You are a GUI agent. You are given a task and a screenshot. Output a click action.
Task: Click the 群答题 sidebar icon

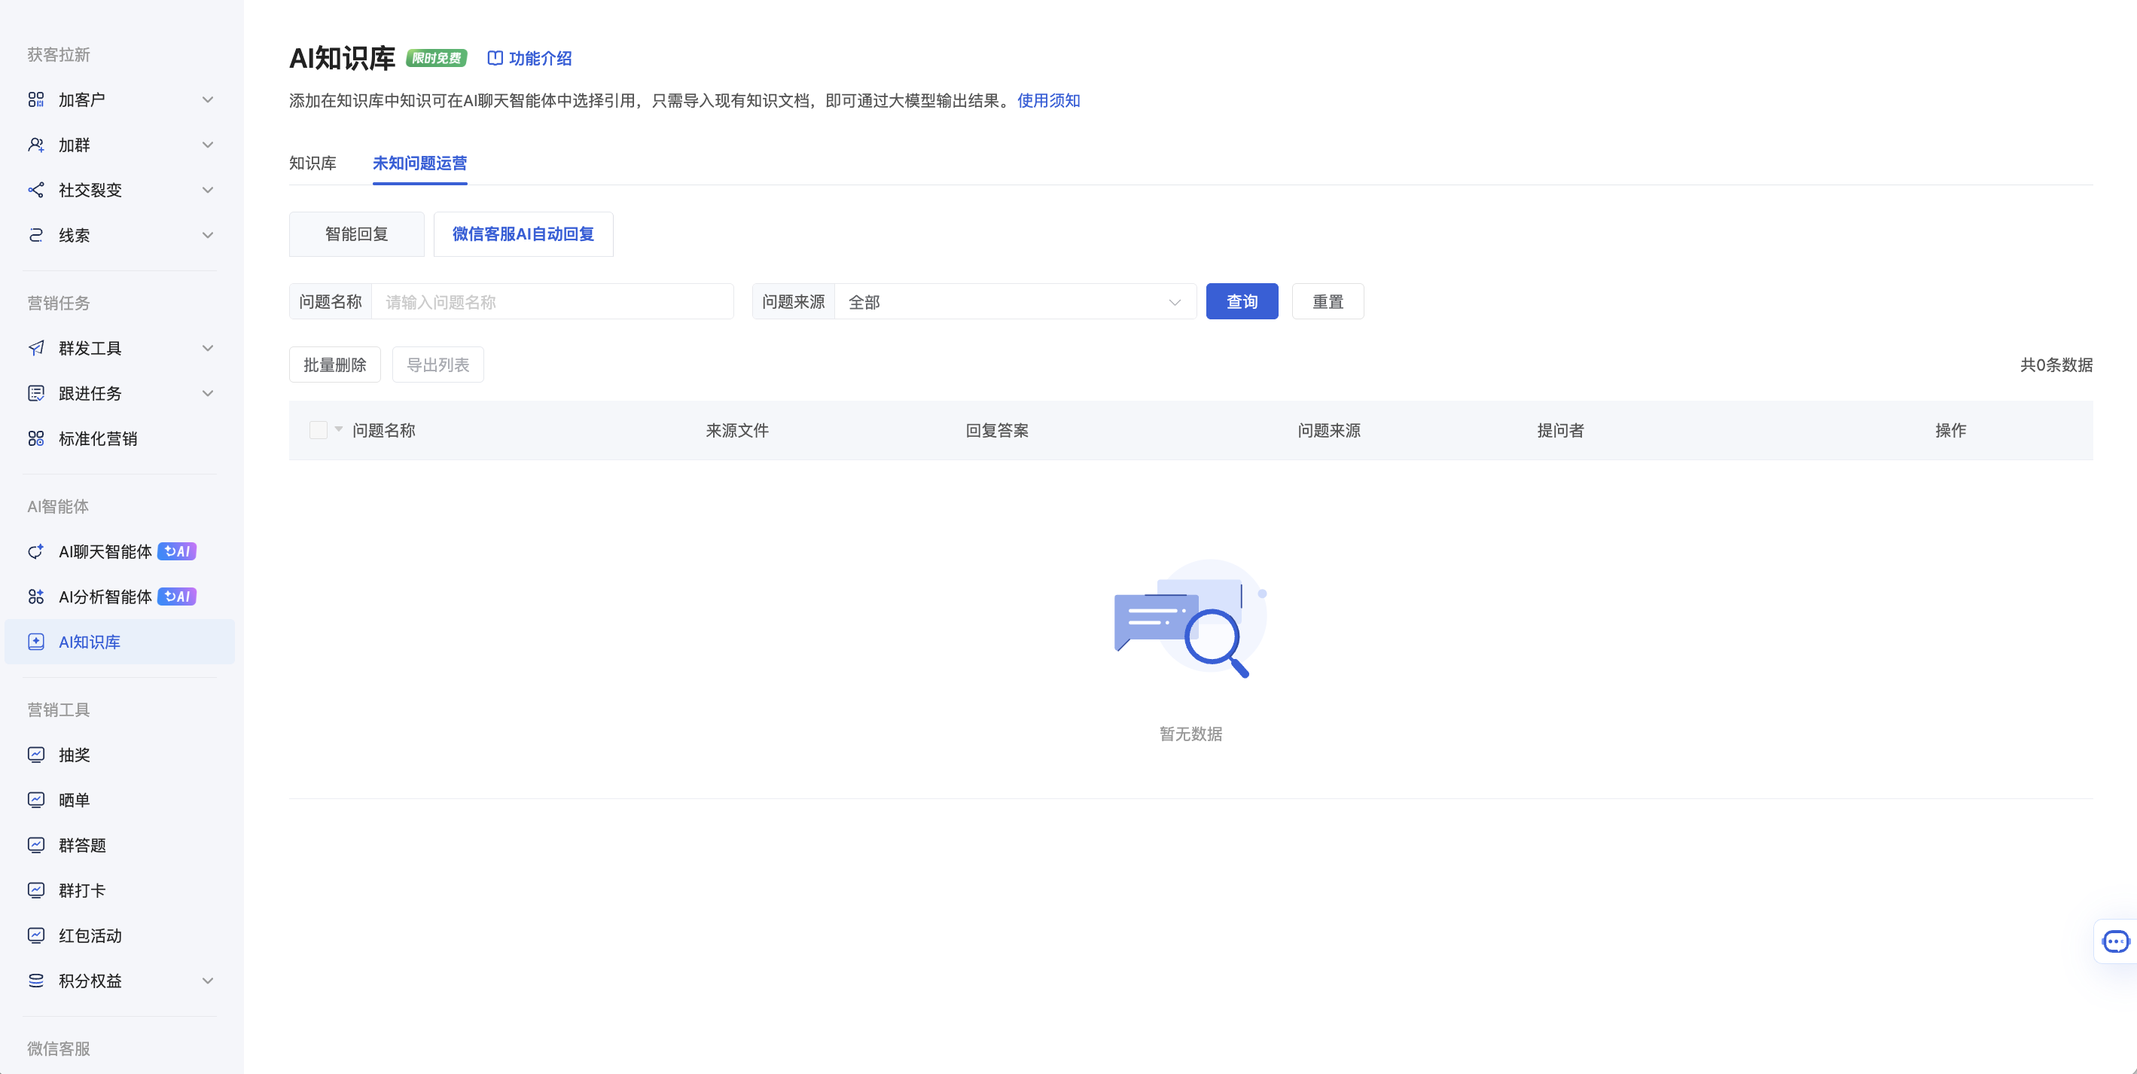tap(35, 845)
